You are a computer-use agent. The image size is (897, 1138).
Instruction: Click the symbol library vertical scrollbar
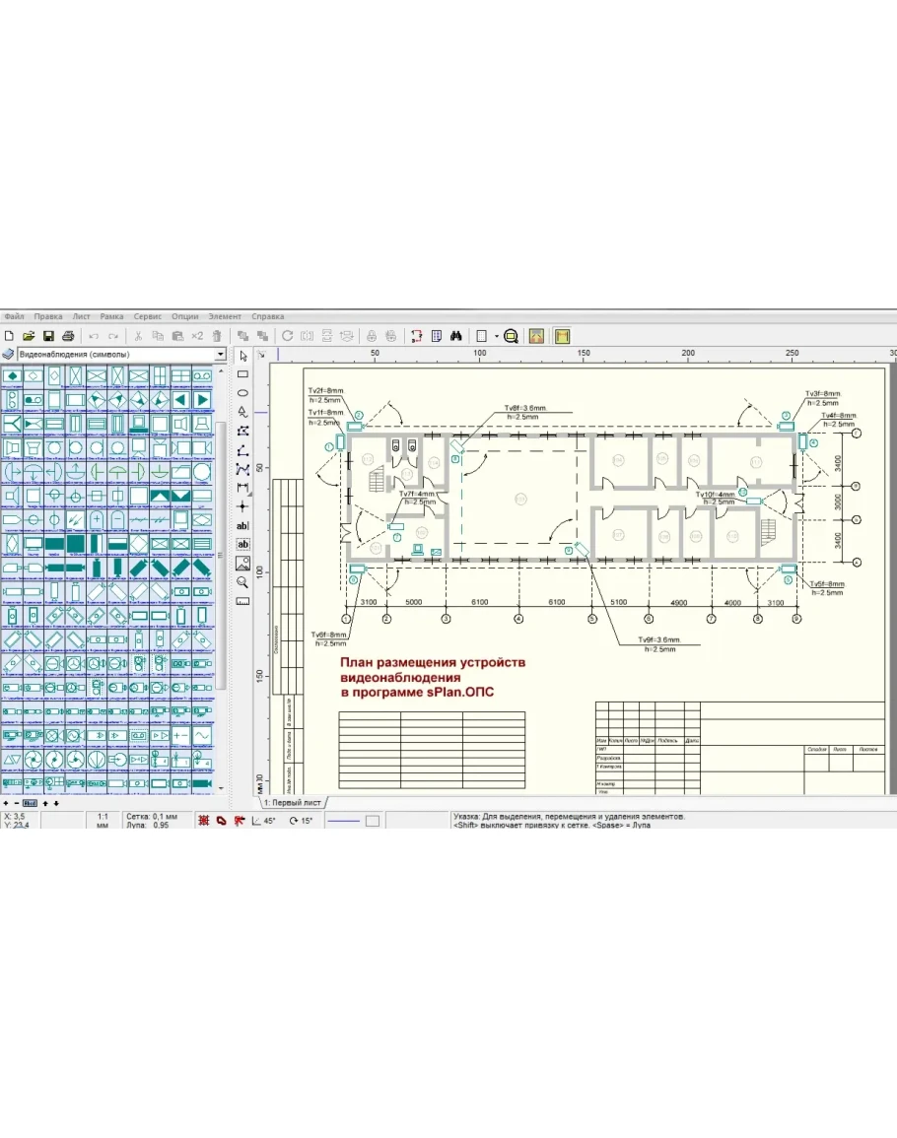click(221, 557)
